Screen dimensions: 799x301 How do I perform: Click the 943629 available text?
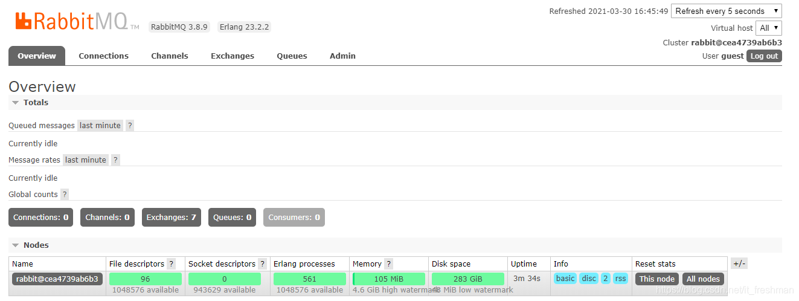(225, 290)
